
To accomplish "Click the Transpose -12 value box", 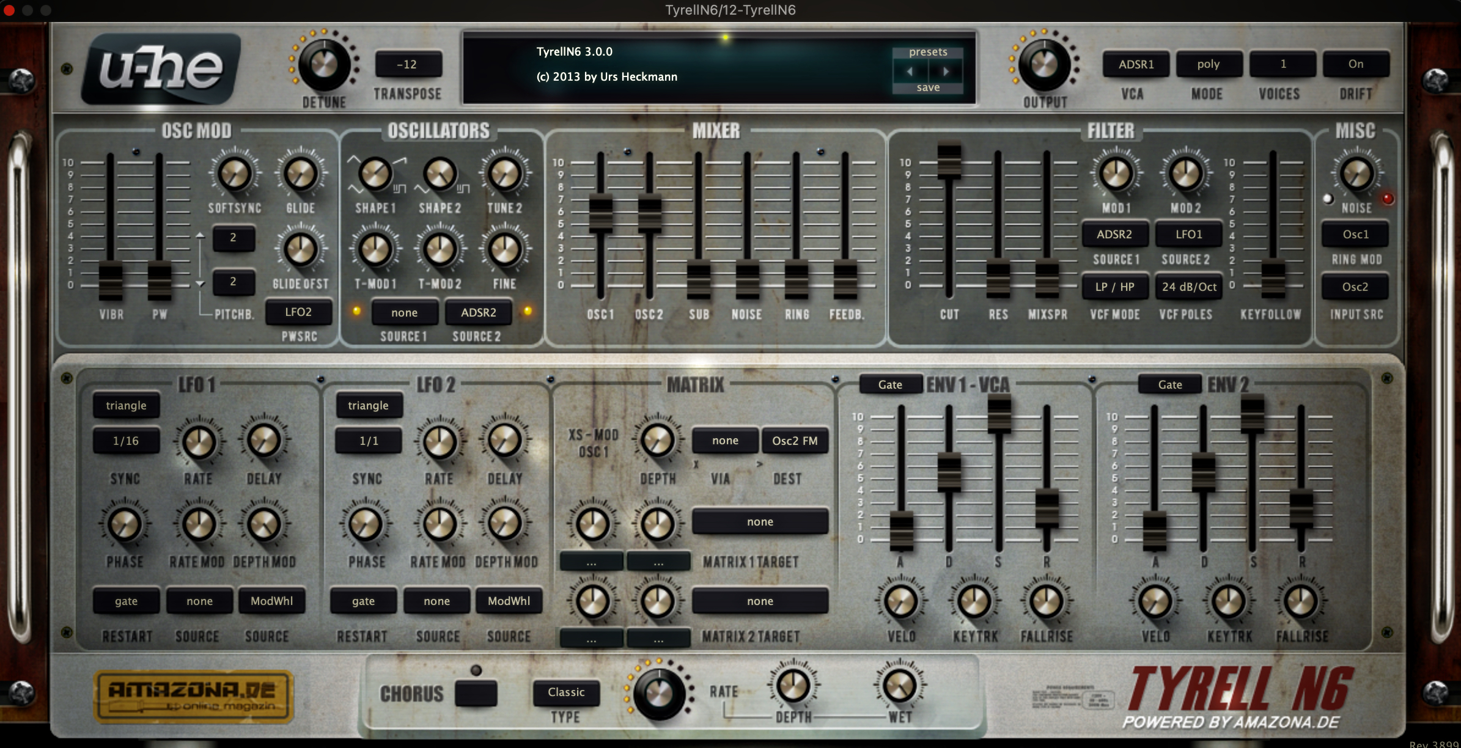I will click(407, 65).
